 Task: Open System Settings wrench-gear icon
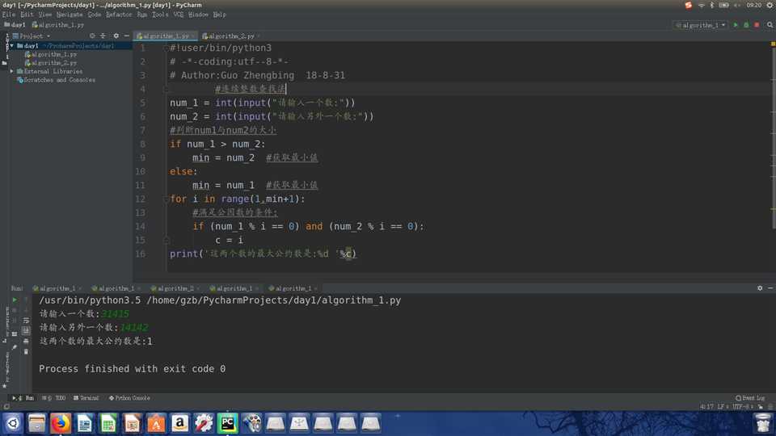204,424
